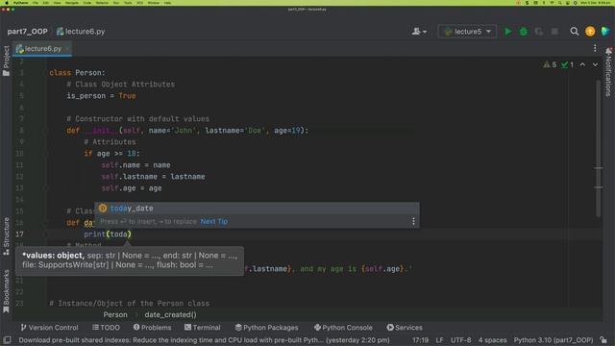
Task: Click the class Person: line
Action: click(x=77, y=73)
